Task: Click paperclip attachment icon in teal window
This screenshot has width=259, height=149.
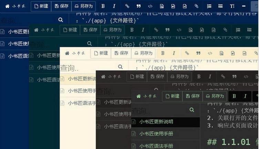Action: point(225,30)
